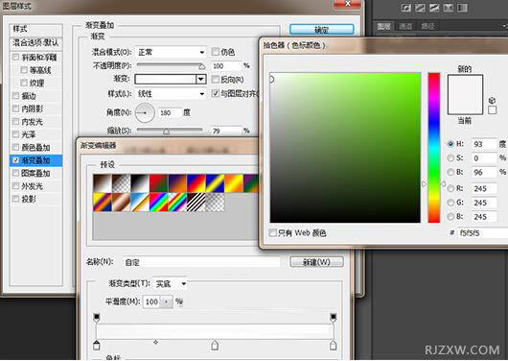Choose the opaque Spectrum rainbow gradient preset
The image size is (508, 361).
click(x=158, y=203)
